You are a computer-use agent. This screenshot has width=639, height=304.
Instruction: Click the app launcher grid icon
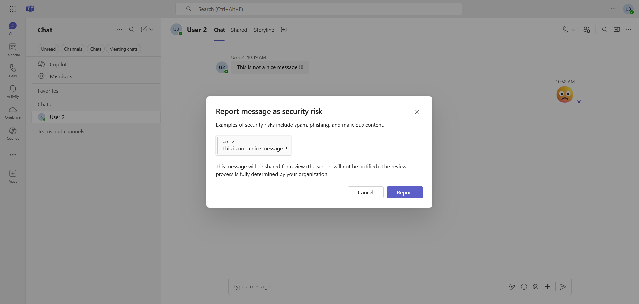[13, 9]
